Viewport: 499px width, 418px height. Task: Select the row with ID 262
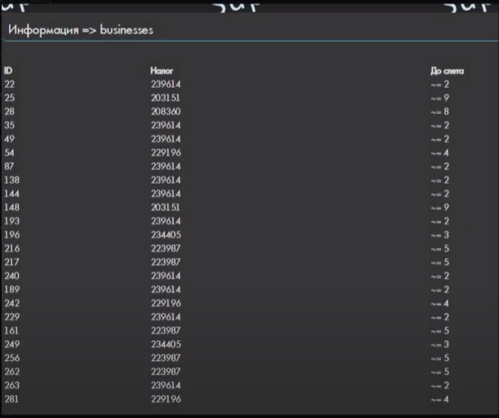click(x=250, y=371)
